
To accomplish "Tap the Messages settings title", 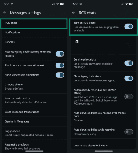I will coord(25,13).
